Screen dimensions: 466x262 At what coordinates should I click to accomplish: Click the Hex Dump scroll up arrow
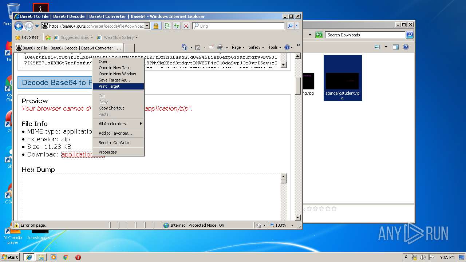click(283, 177)
